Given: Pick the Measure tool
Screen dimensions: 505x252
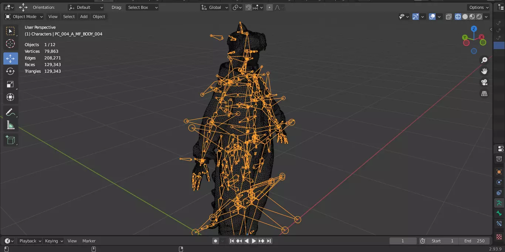Looking at the screenshot, I should point(11,125).
